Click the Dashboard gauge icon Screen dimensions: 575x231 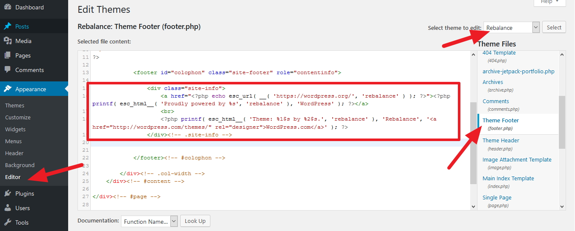coord(8,7)
